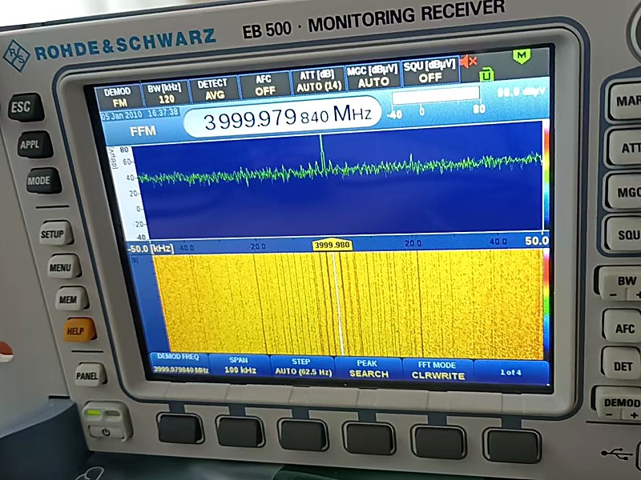Viewport: 641px width, 480px height.
Task: Toggle the on-screen SQU OFF field
Action: pyautogui.click(x=430, y=72)
